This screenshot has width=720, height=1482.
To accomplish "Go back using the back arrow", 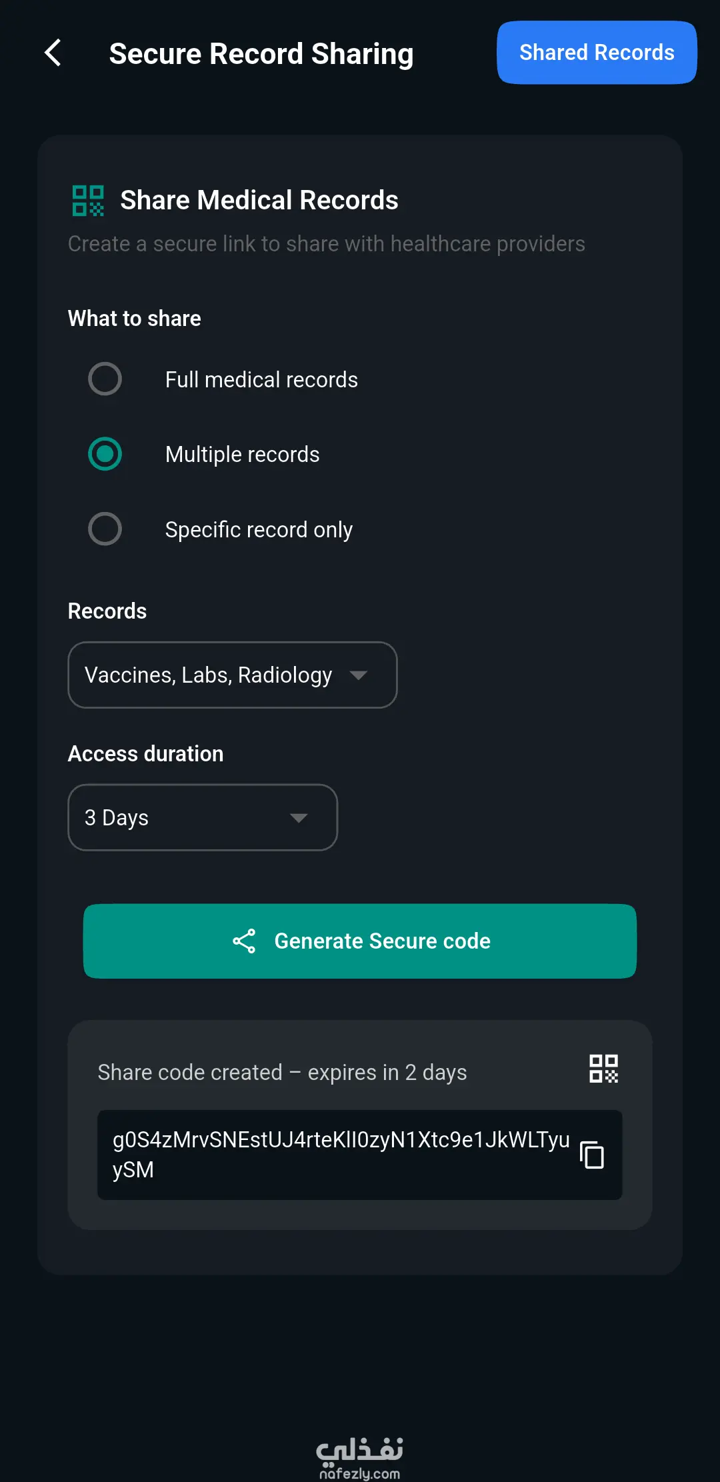I will coord(53,53).
